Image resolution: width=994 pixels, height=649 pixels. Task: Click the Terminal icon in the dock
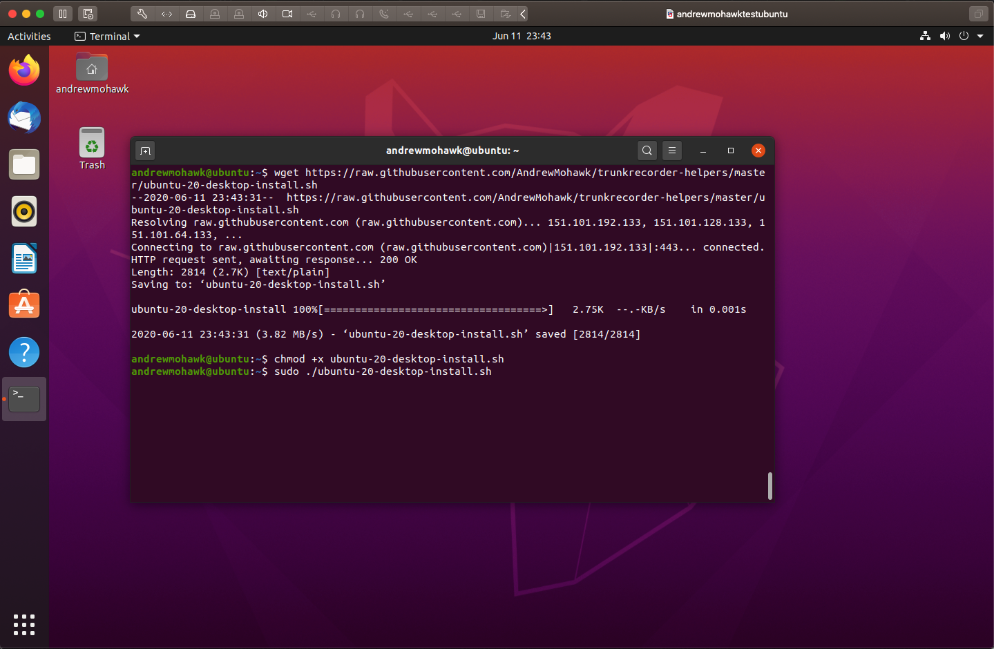24,399
